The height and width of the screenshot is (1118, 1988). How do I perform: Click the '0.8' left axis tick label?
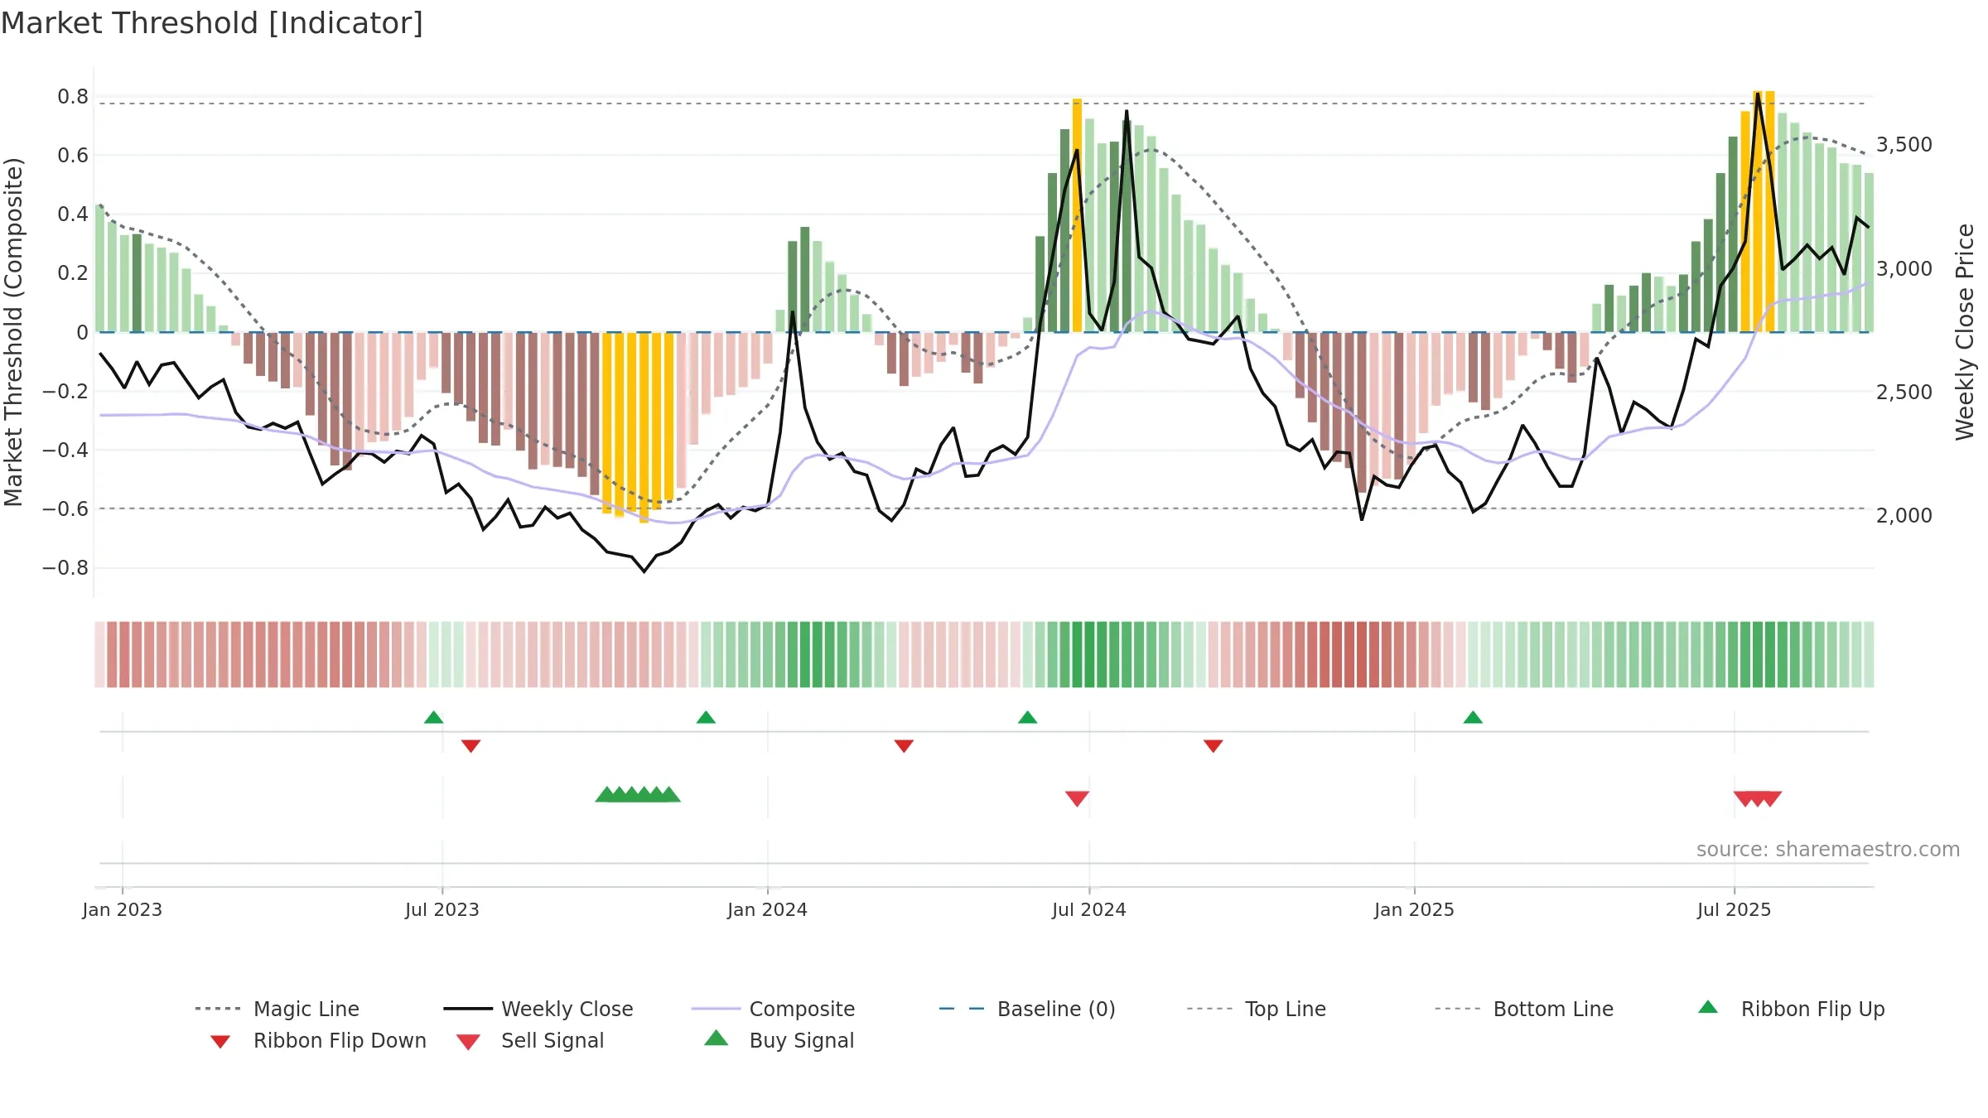(x=73, y=97)
